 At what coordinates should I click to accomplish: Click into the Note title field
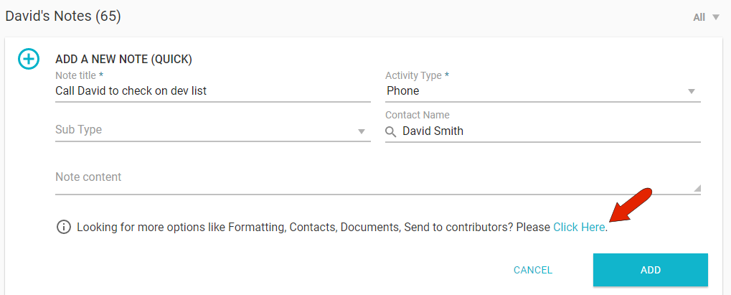coord(212,91)
